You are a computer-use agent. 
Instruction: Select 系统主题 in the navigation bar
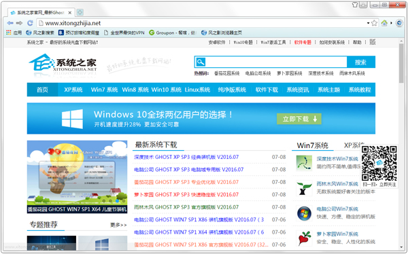[x=328, y=90]
